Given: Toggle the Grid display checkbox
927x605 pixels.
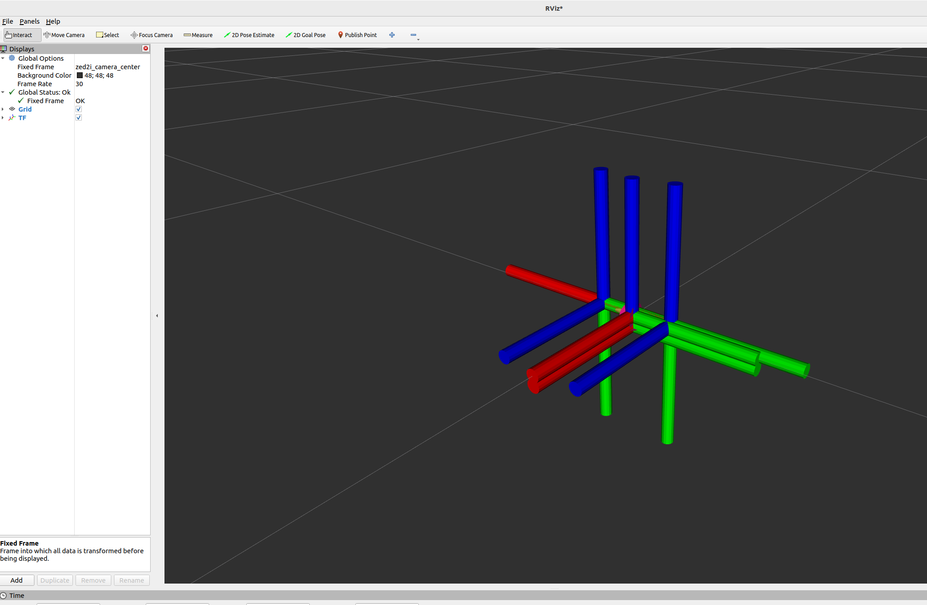Looking at the screenshot, I should pos(79,109).
